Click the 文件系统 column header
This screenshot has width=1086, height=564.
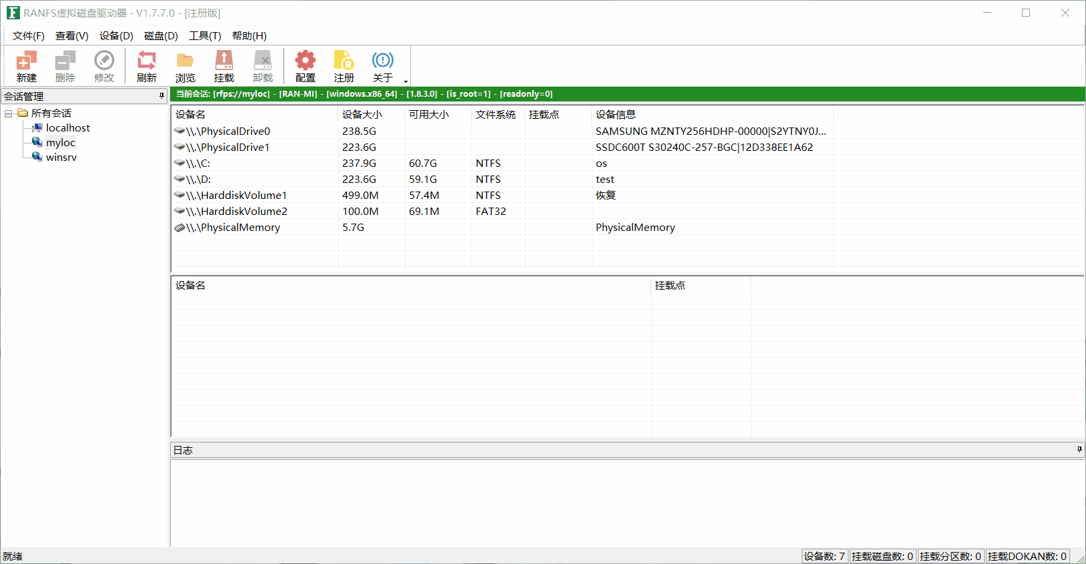tap(496, 115)
